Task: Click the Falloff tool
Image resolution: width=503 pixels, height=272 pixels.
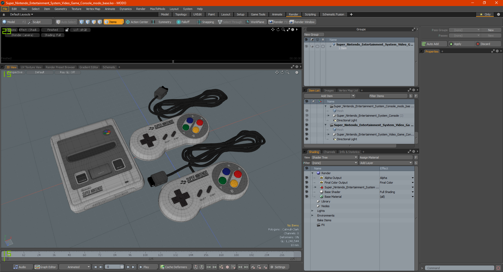Action: coord(183,22)
